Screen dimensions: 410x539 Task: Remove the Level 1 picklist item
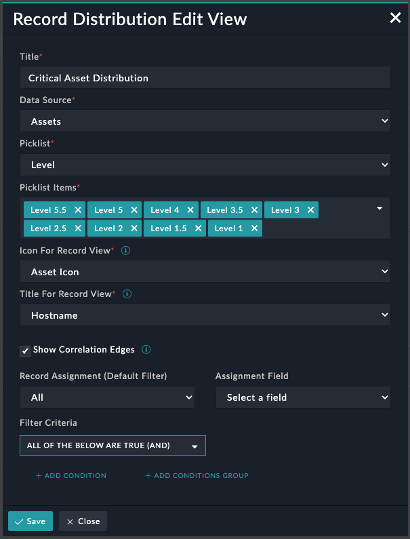(254, 228)
